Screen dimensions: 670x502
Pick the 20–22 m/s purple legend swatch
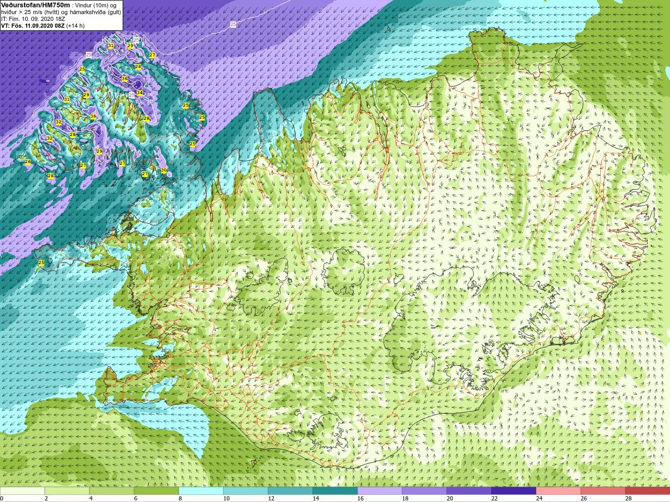point(469,491)
